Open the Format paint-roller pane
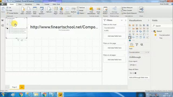Viewport: 173px width, 97px height. tap(137, 44)
